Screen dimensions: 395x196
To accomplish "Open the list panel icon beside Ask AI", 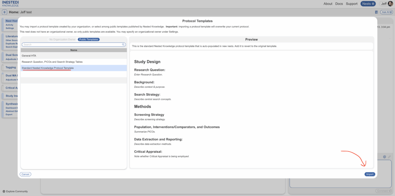I will pyautogui.click(x=376, y=12).
